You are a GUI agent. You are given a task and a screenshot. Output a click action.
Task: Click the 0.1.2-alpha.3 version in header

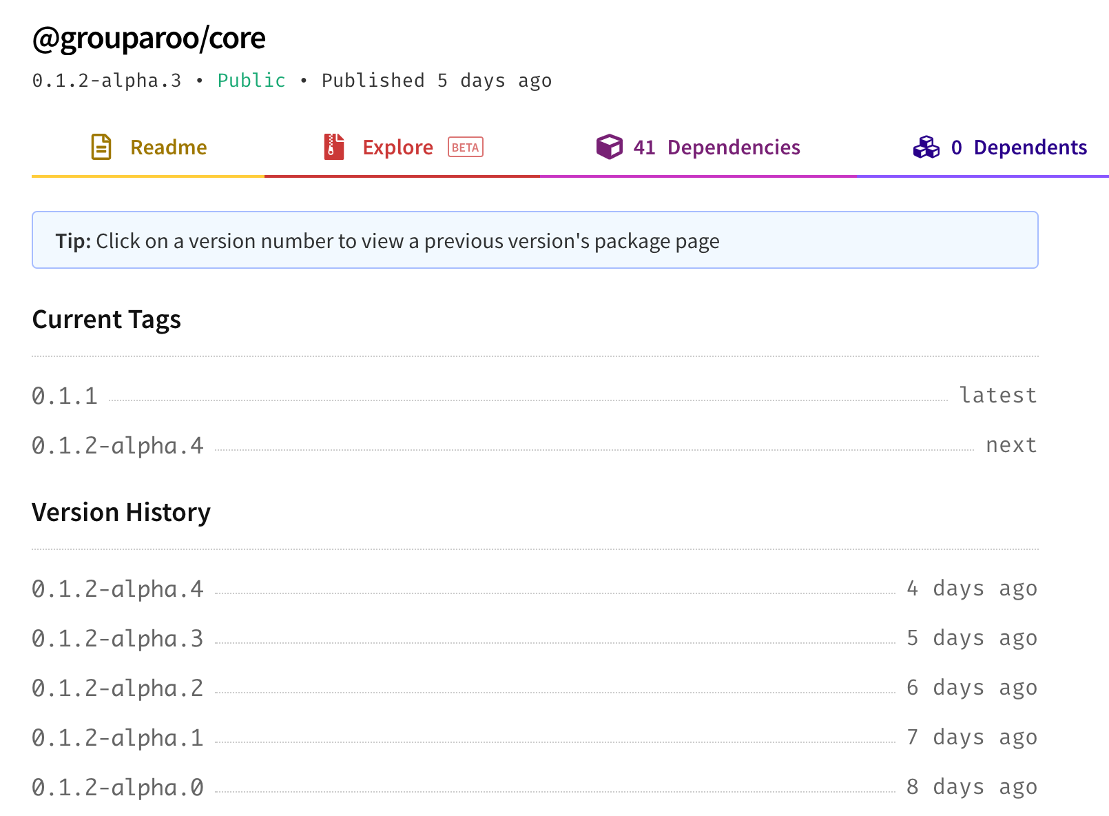(107, 81)
